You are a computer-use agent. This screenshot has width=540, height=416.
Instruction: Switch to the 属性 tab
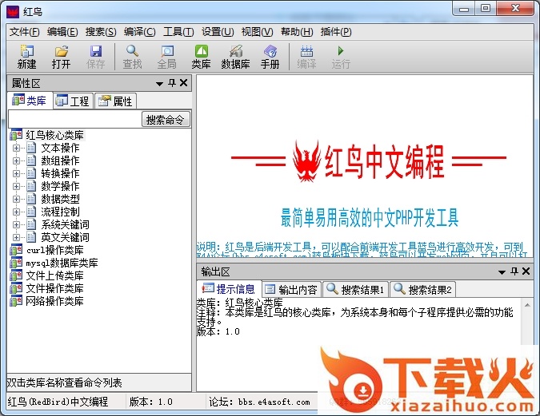point(116,101)
